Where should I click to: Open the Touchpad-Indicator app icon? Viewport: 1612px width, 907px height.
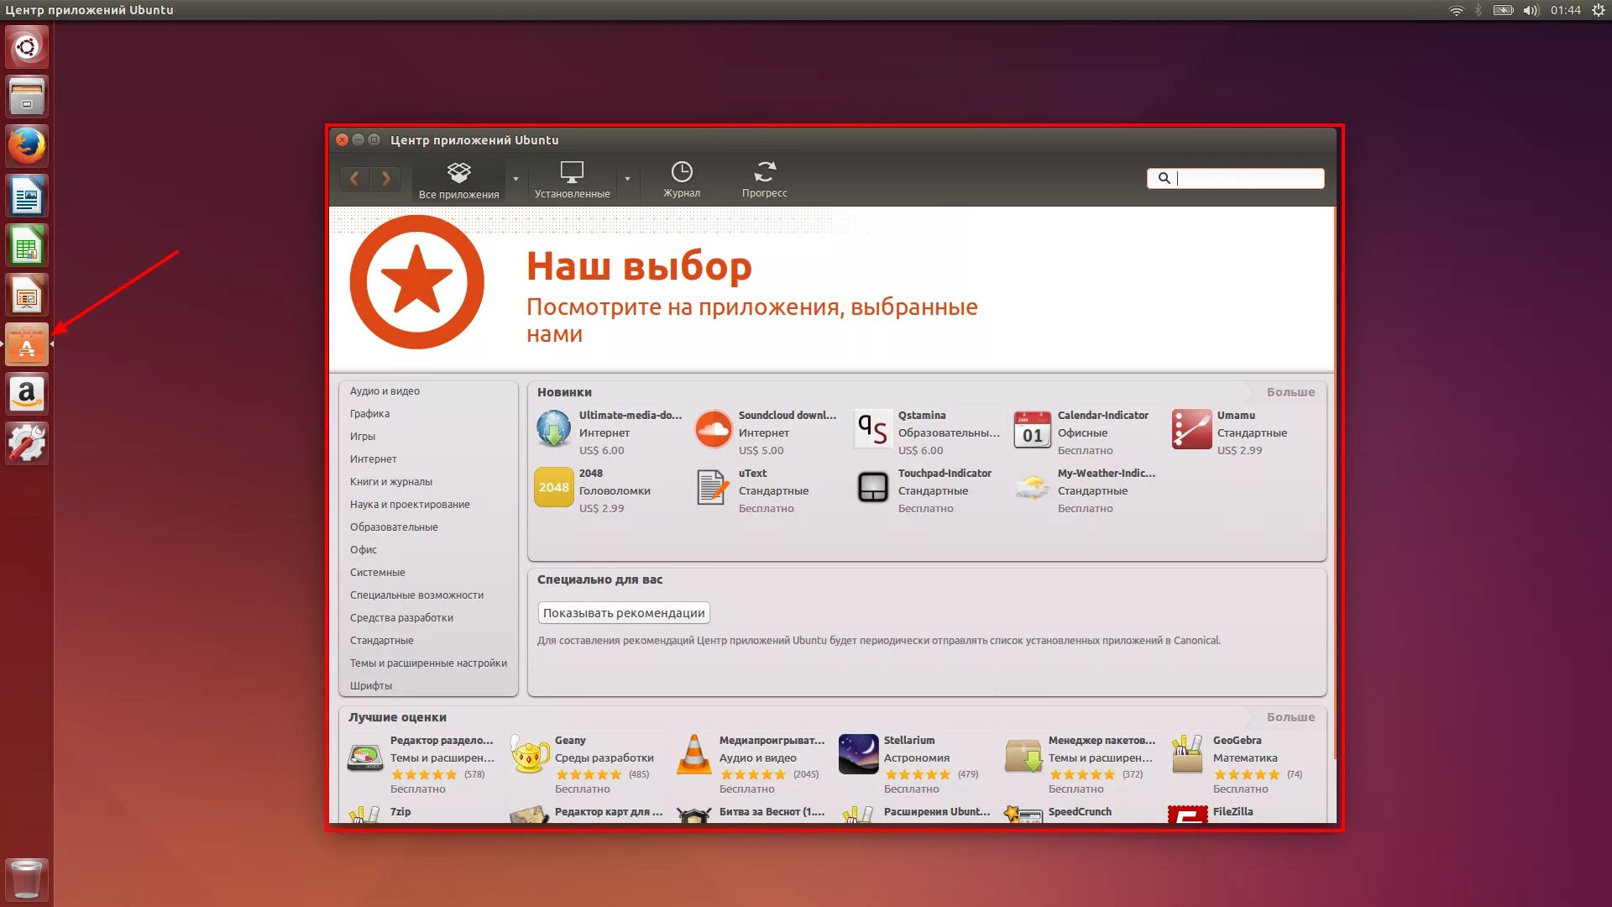[x=872, y=487]
